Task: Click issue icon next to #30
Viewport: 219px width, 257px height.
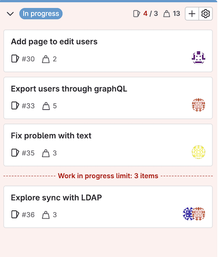Action: 15,59
